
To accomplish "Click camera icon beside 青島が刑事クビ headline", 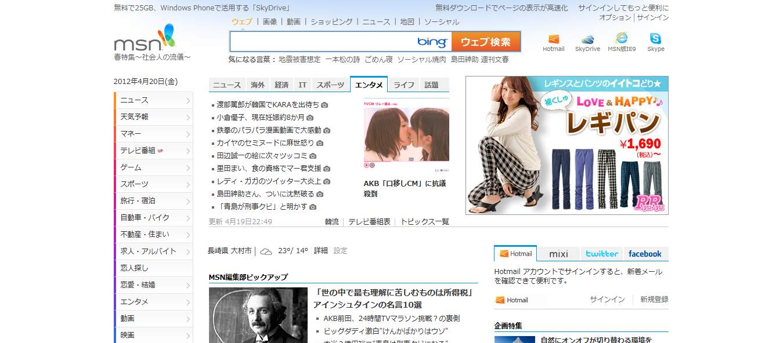I will (313, 207).
